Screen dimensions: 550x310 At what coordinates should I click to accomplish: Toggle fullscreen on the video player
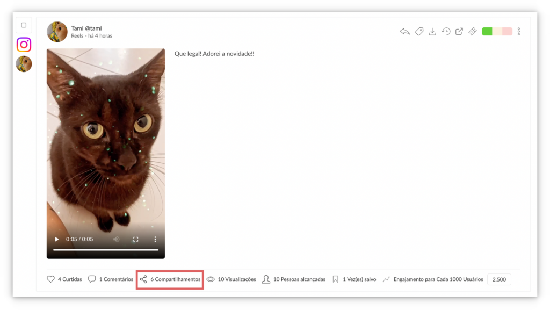[136, 239]
